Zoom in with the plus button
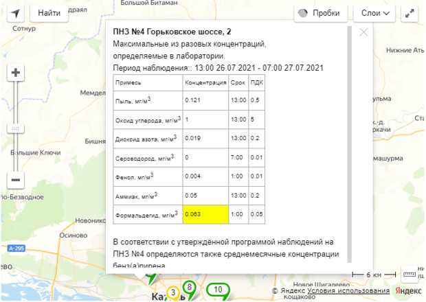This screenshot has height=302, width=426. (16, 73)
